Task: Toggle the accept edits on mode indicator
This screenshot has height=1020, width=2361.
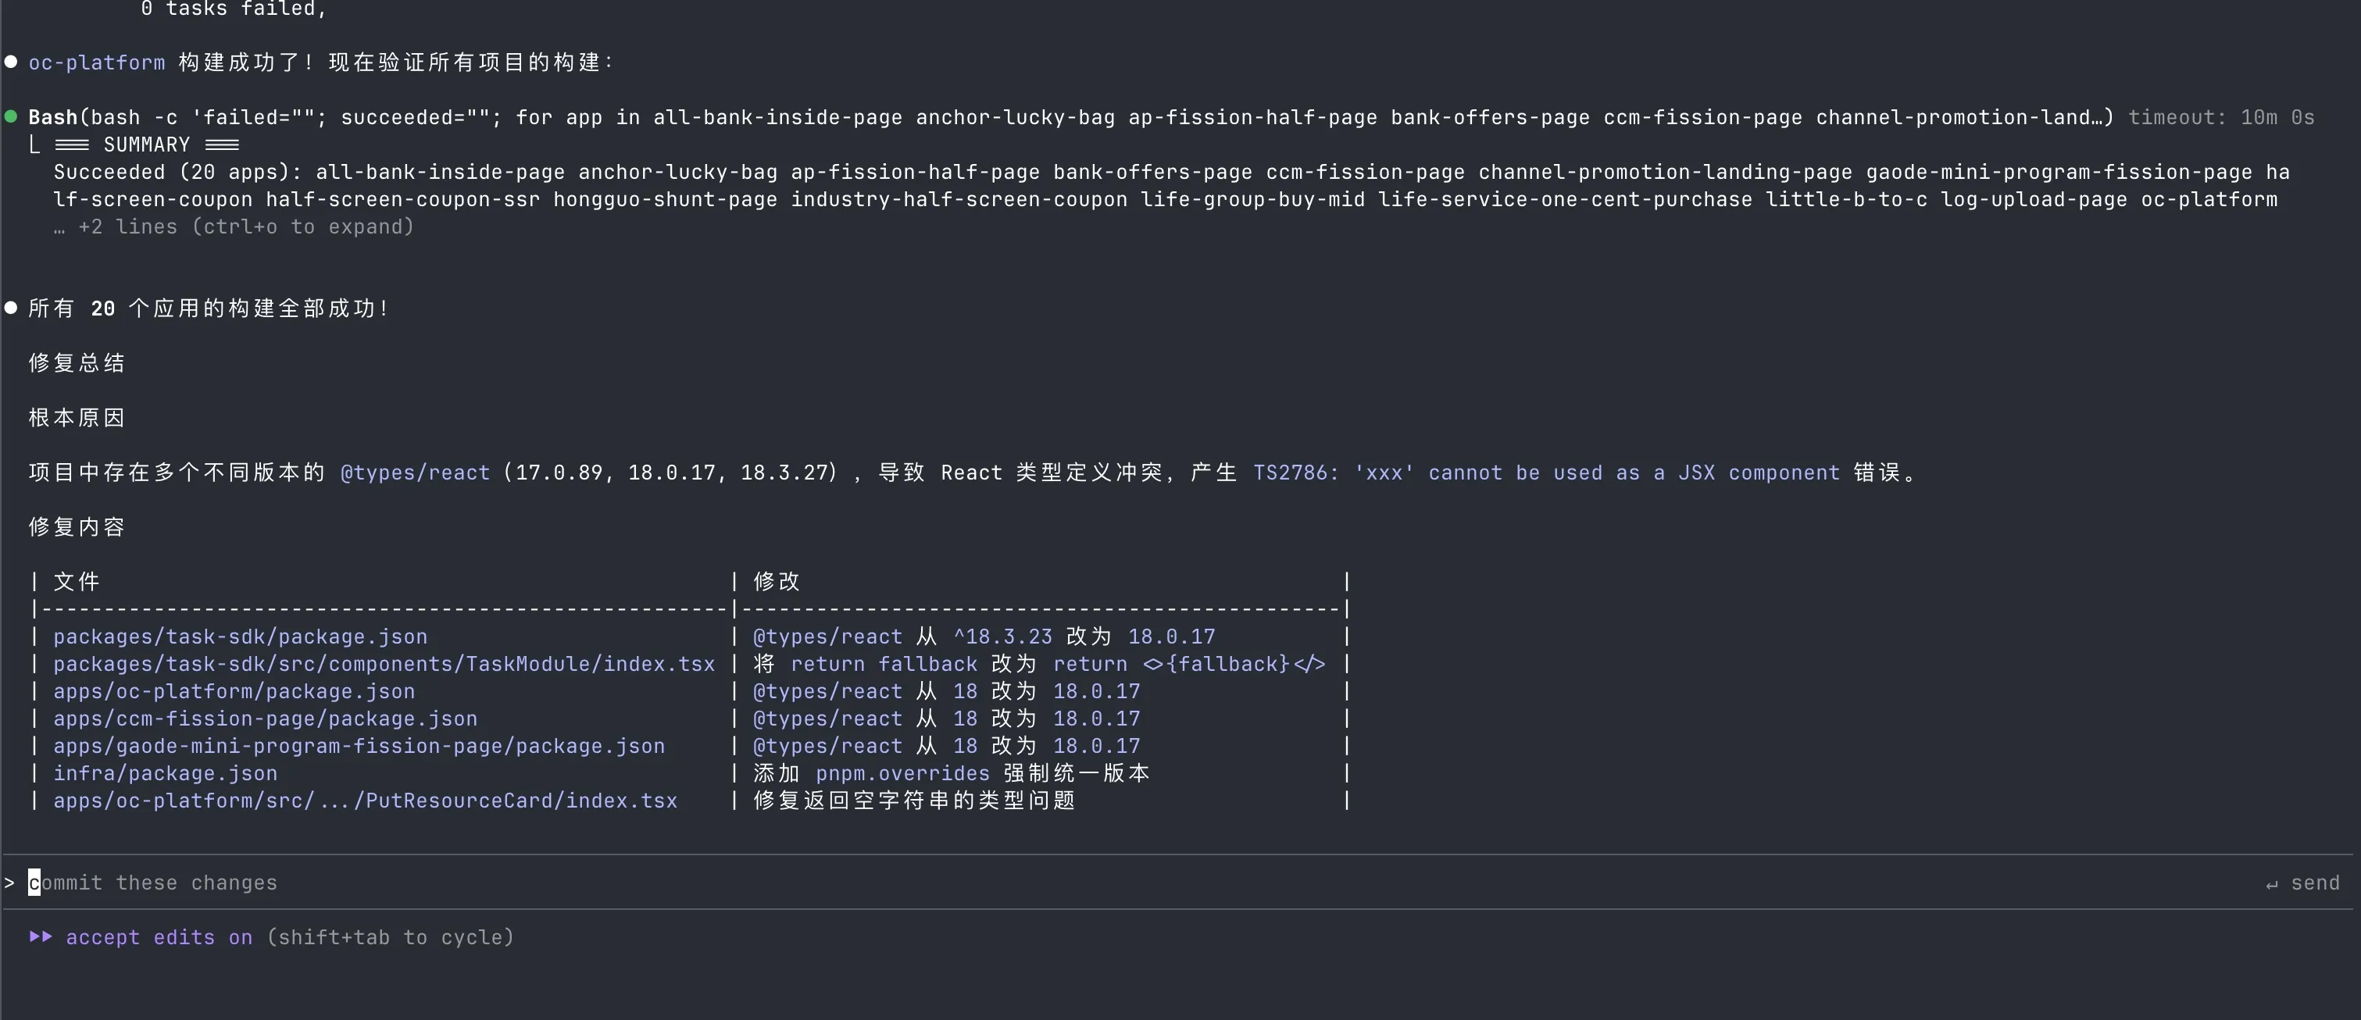Action: pyautogui.click(x=159, y=937)
